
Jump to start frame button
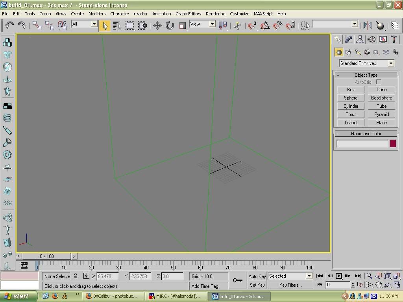[x=320, y=276]
